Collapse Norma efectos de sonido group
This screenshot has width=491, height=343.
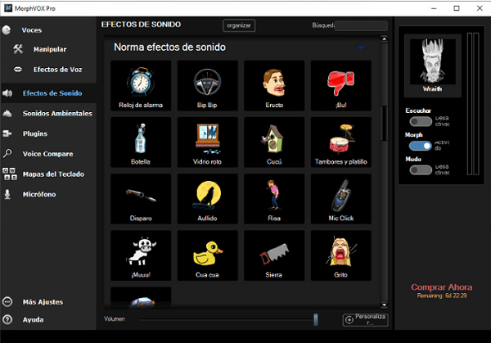pos(362,47)
